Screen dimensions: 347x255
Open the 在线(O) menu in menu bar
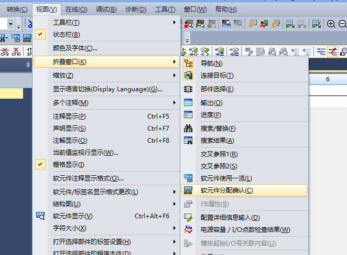pos(77,9)
